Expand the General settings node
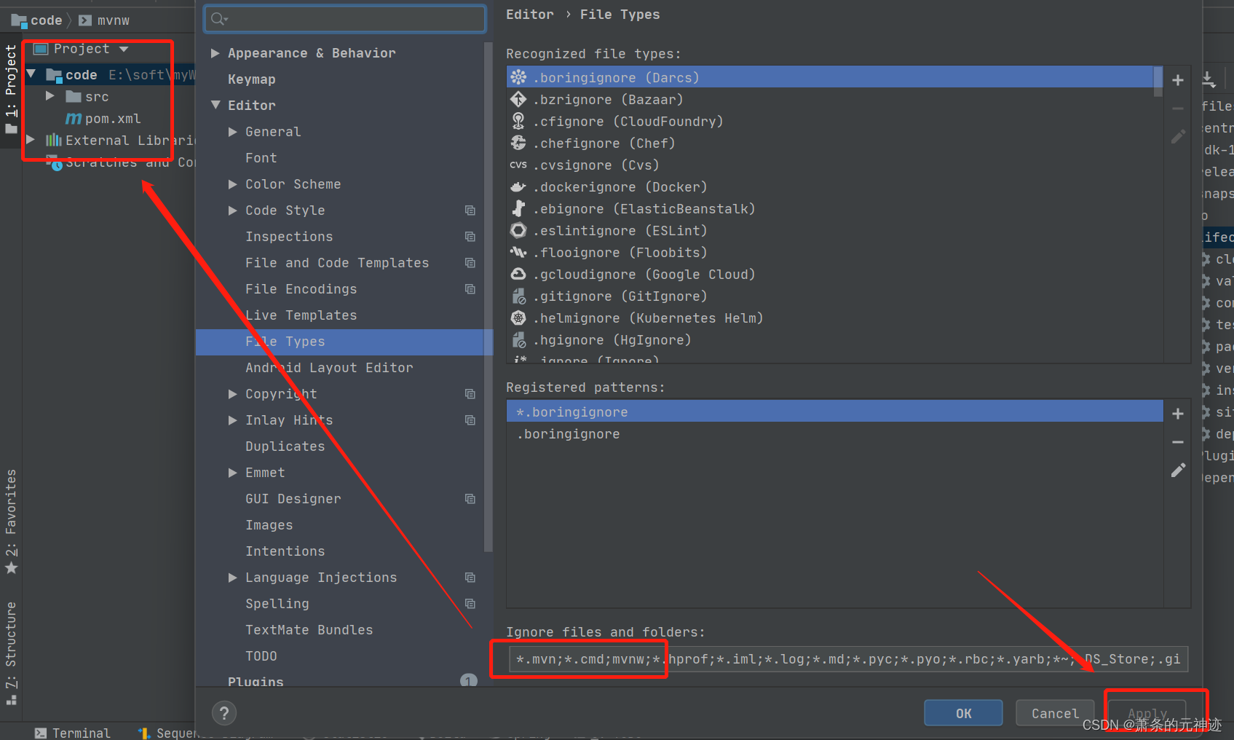1234x740 pixels. (x=233, y=132)
